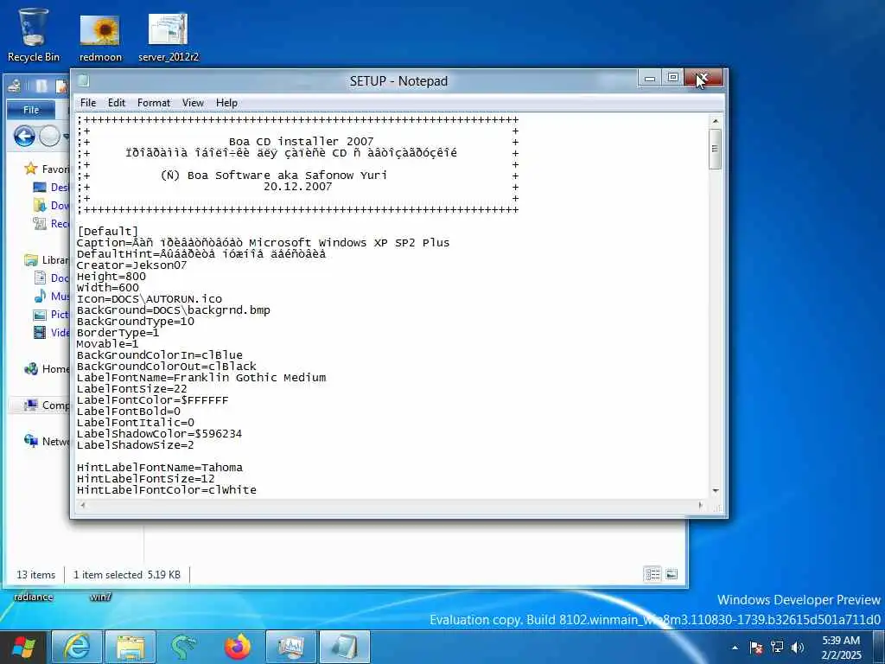Click the "BorderType=1" line
Image resolution: width=885 pixels, height=664 pixels.
tap(118, 333)
